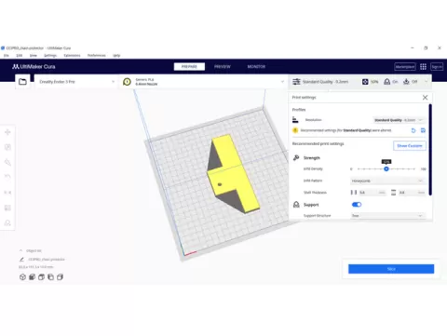The image size is (447, 336).
Task: Switch to right side view cube icon
Action: point(60,277)
